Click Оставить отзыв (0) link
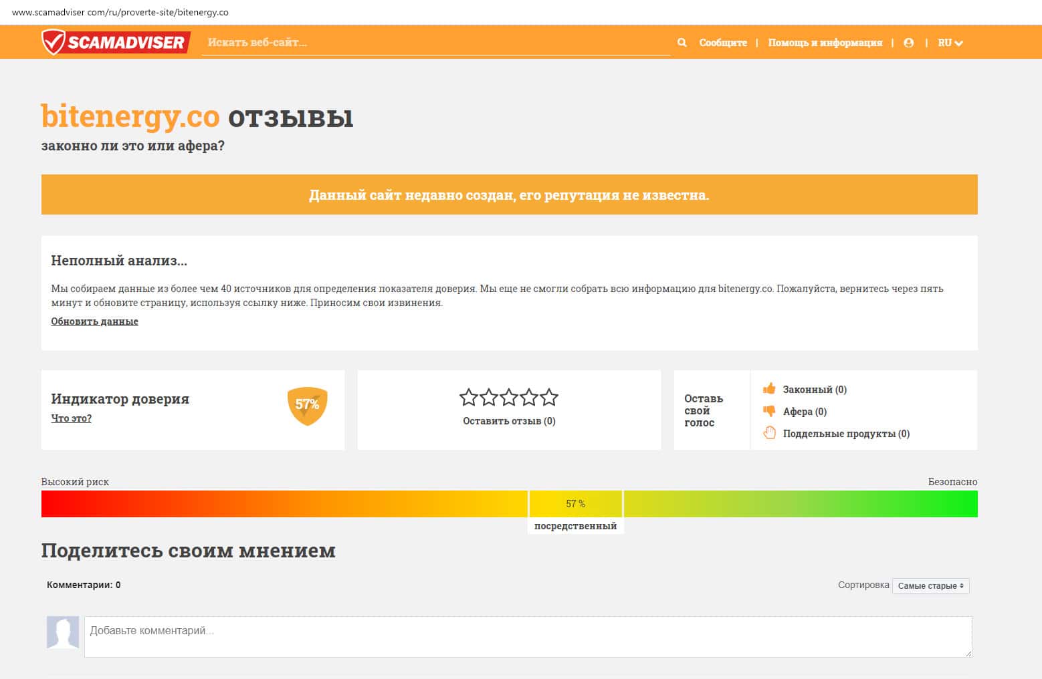This screenshot has height=679, width=1042. (x=509, y=421)
